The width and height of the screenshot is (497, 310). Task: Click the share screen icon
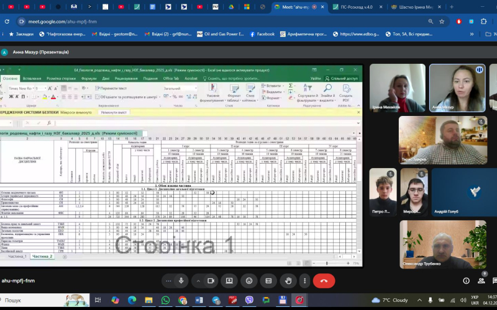(x=229, y=281)
